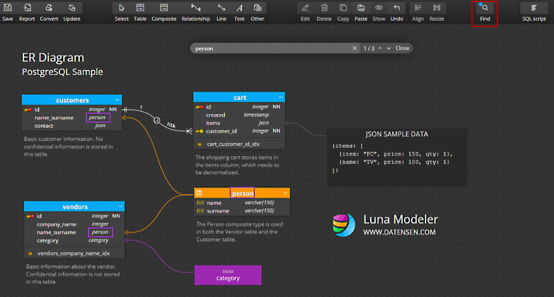Open person composite ellipsis menu
The image size is (554, 297).
click(x=285, y=193)
